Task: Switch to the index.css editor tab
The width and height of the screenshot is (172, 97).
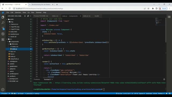Action: [55, 16]
